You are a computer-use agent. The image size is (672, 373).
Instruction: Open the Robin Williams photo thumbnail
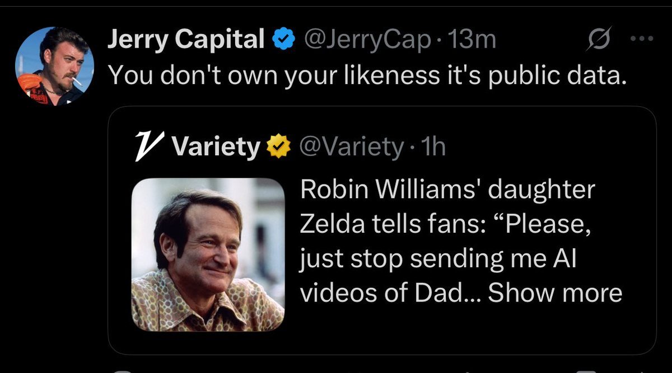tap(208, 254)
